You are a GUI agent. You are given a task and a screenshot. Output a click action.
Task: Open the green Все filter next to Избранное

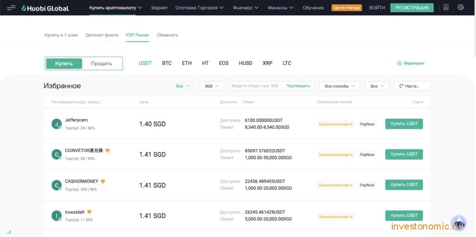pyautogui.click(x=182, y=86)
